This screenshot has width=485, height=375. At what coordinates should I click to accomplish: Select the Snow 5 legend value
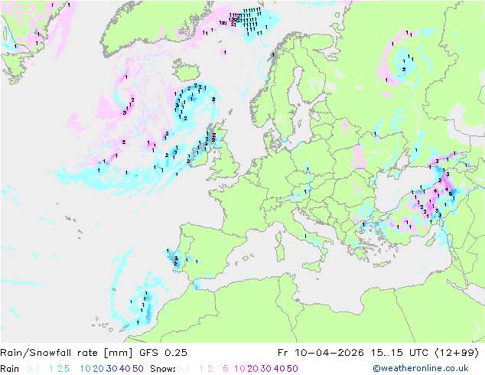tap(226, 369)
